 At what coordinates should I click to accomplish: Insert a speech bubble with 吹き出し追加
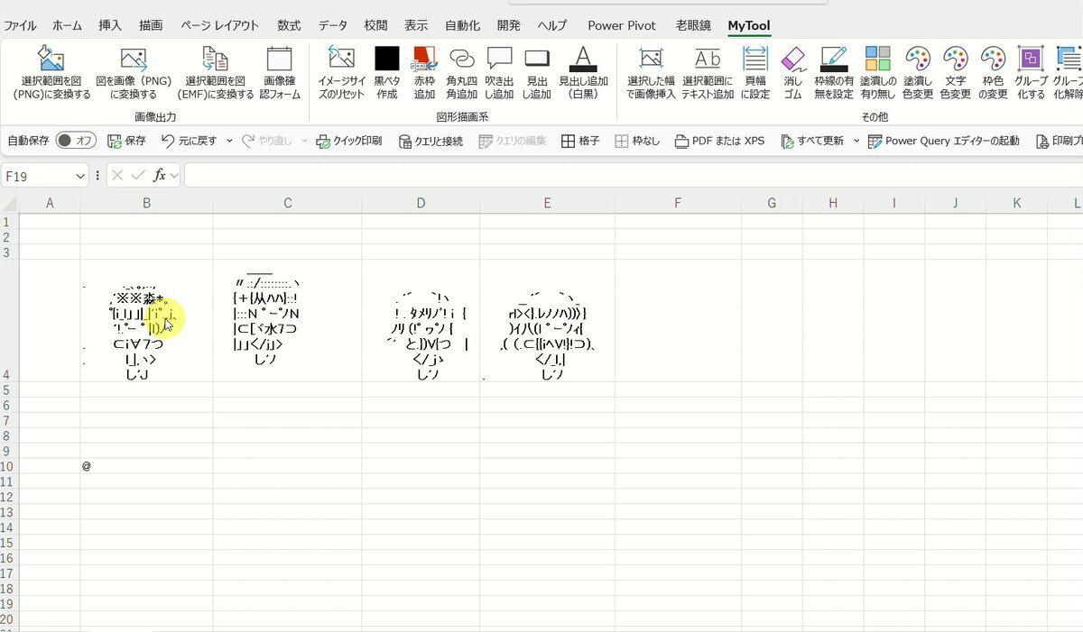tap(499, 60)
